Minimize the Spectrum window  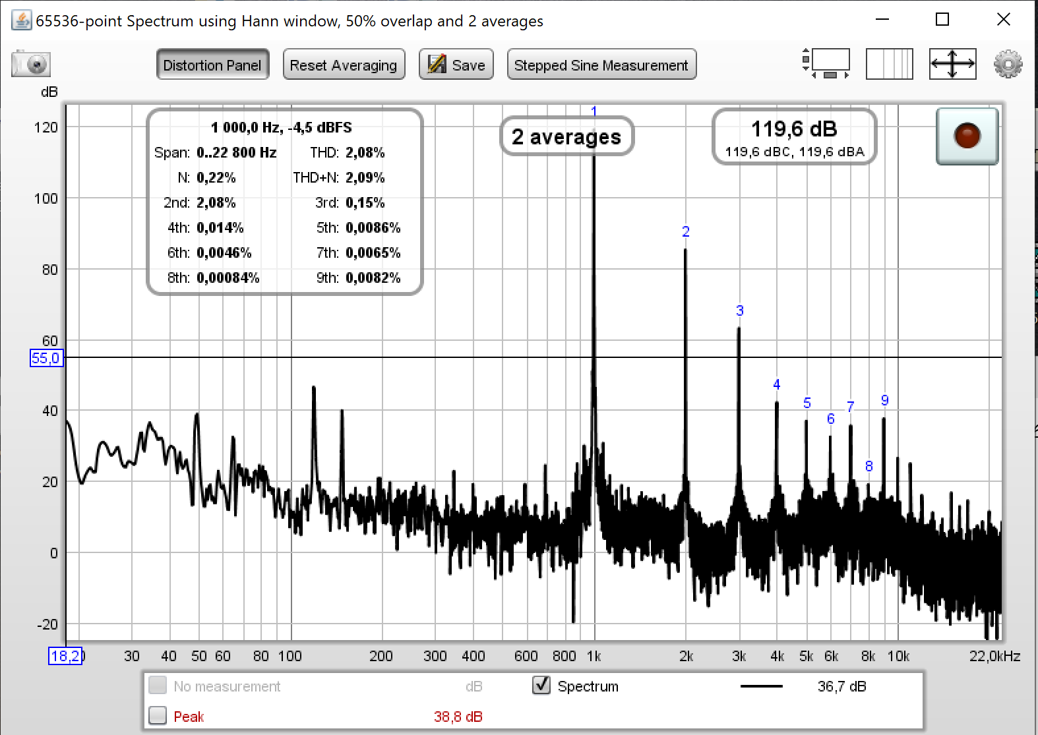882,20
